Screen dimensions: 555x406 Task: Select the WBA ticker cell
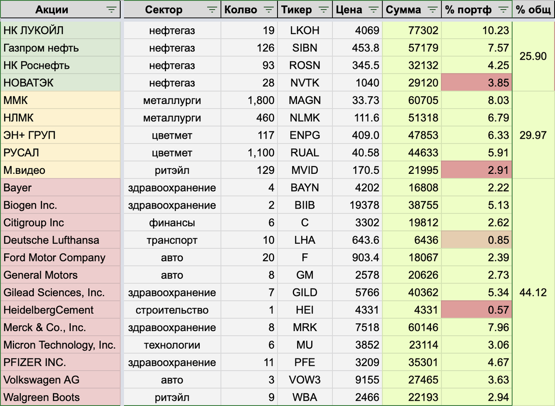point(305,397)
